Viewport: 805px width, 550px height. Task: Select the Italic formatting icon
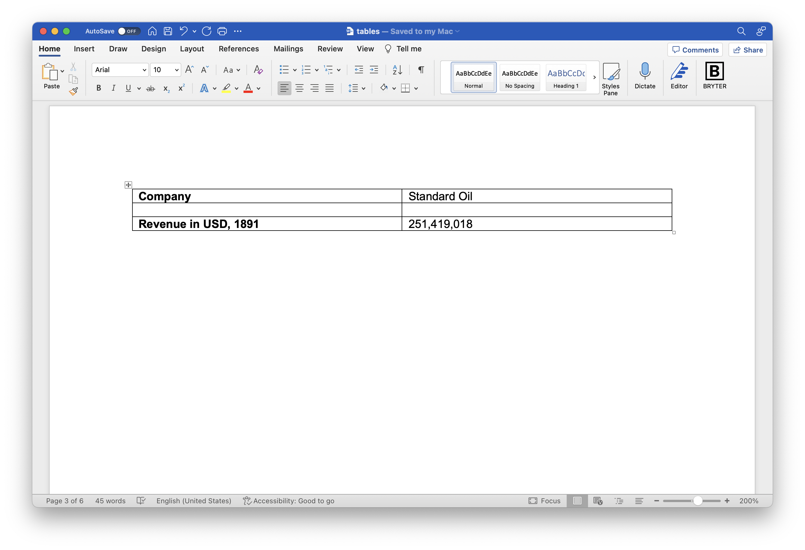[x=113, y=89]
